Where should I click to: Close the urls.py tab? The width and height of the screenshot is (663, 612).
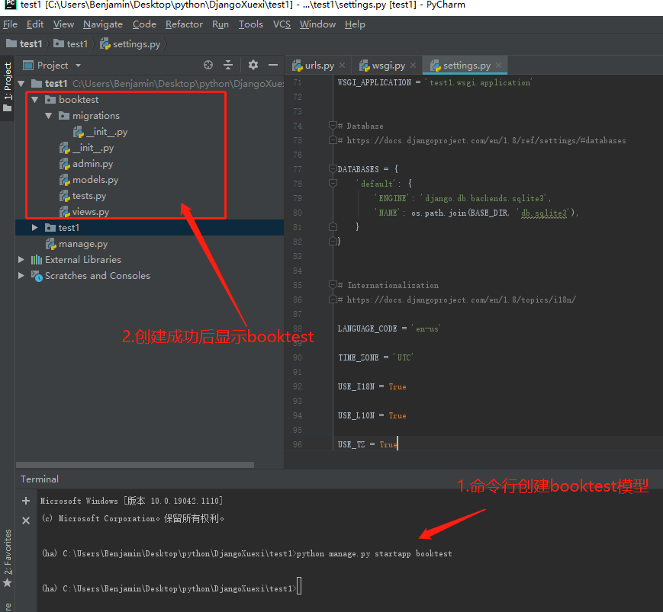pos(341,66)
